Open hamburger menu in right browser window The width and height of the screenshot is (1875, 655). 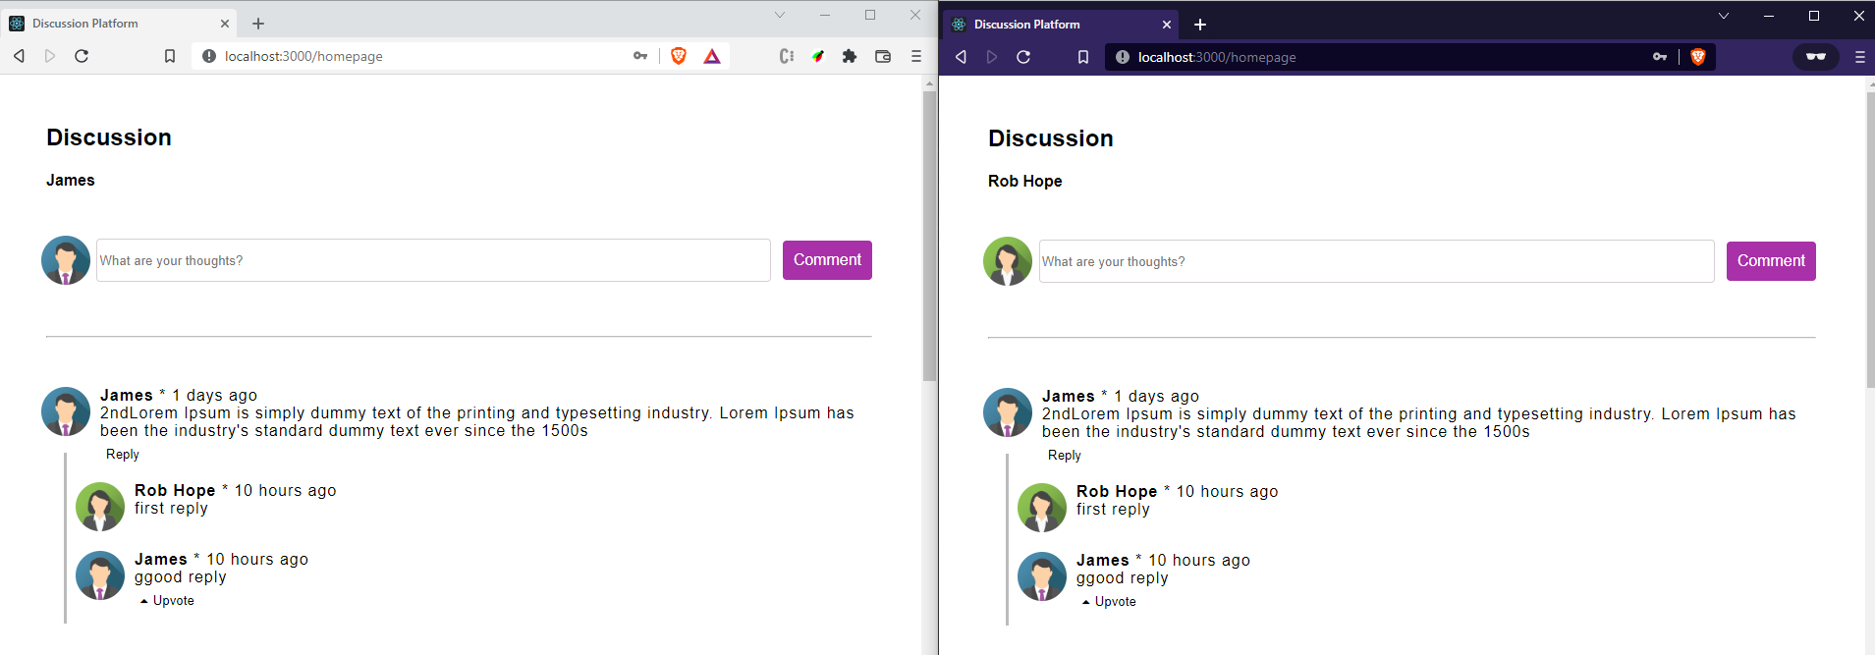pyautogui.click(x=1859, y=57)
